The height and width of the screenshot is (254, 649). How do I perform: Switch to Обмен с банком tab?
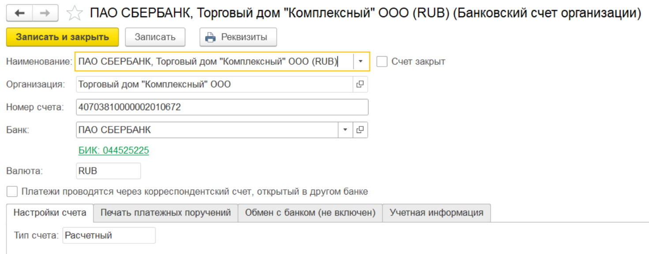(310, 213)
